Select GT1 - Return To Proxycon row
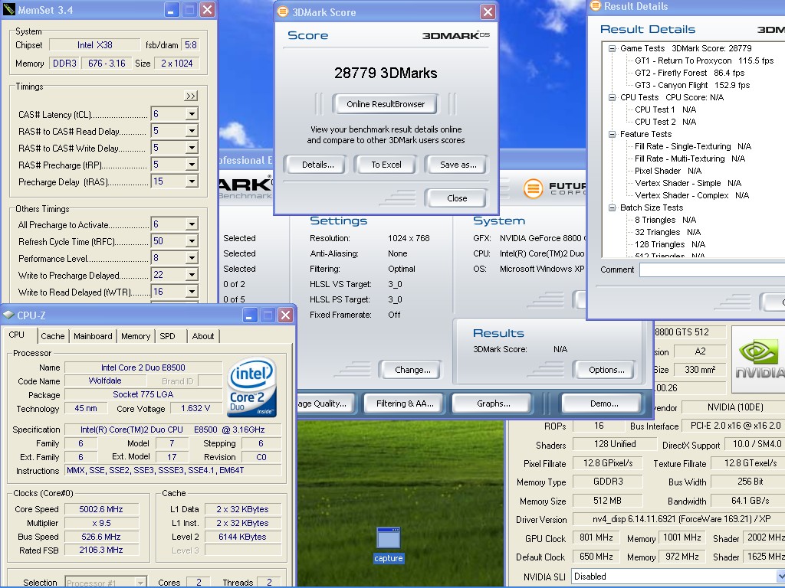The image size is (785, 588). tap(704, 60)
